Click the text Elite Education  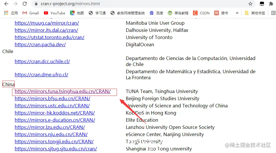142,120
